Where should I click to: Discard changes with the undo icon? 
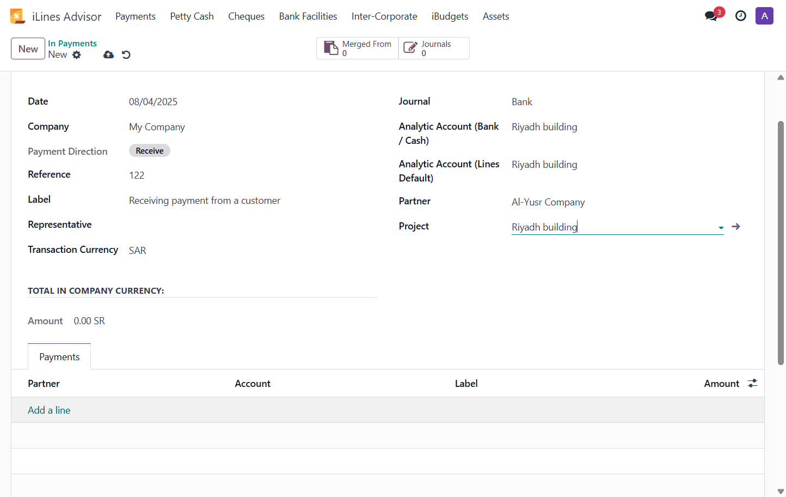pyautogui.click(x=126, y=54)
